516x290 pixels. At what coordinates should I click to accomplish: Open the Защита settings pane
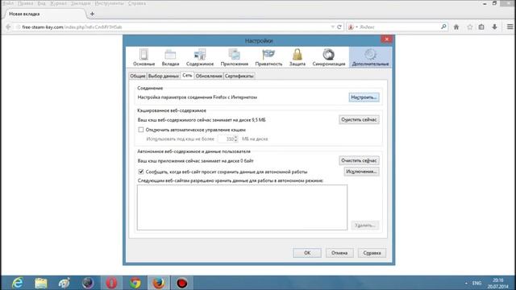tap(298, 57)
